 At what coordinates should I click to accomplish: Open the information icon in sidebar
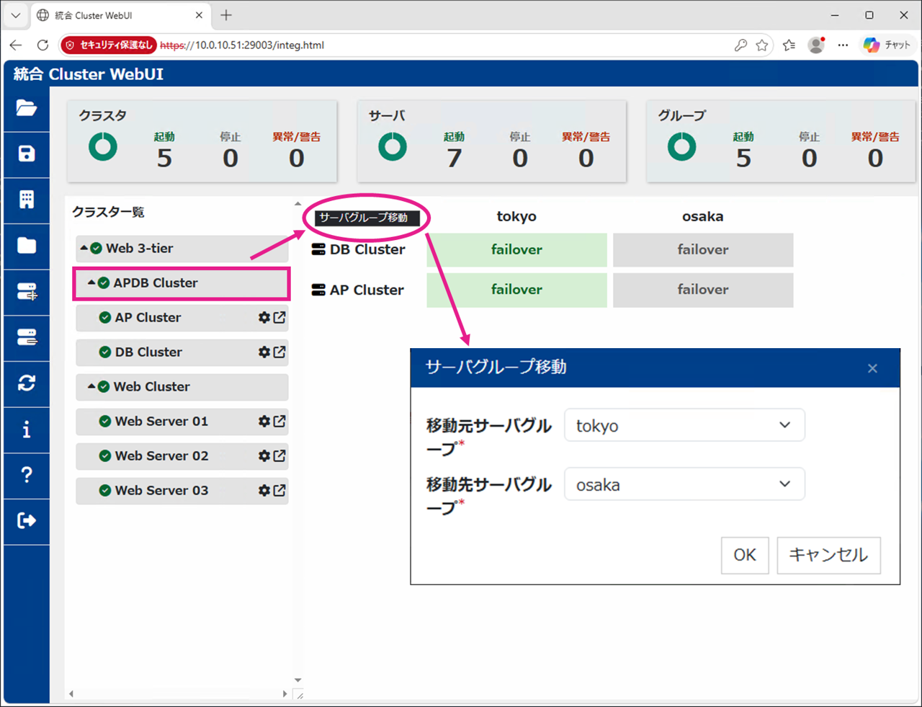coord(27,430)
